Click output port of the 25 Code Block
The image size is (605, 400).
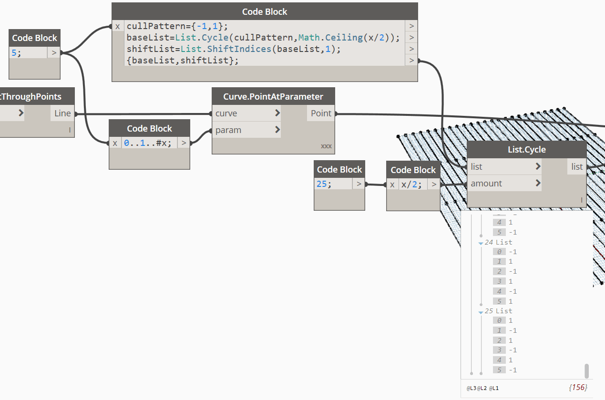coord(359,184)
